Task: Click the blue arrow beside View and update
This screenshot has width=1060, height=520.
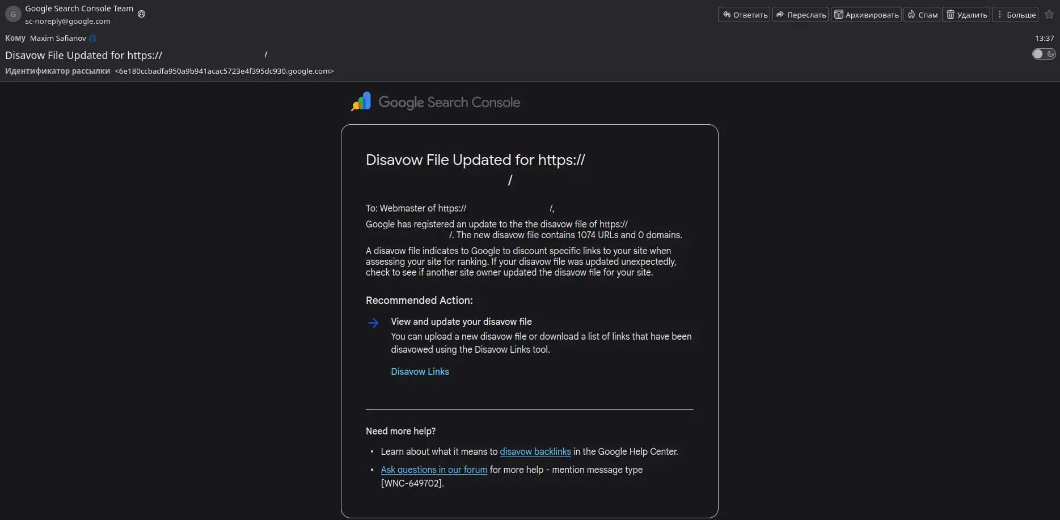Action: [373, 323]
